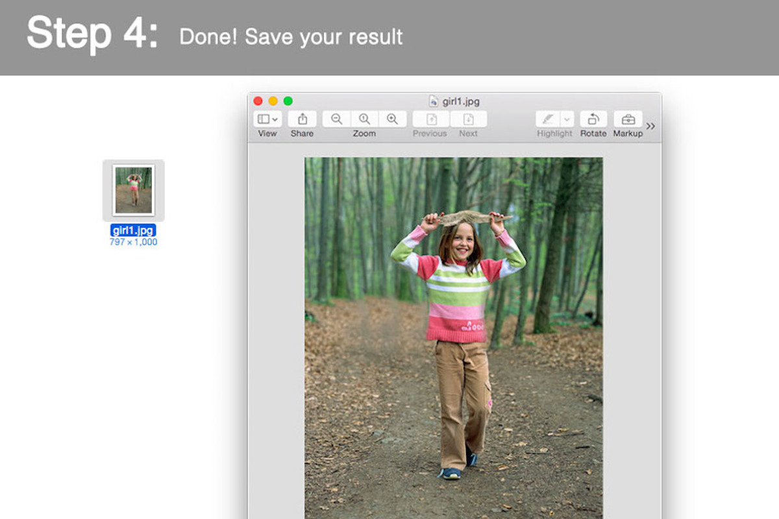Go to the Previous page button

[430, 119]
